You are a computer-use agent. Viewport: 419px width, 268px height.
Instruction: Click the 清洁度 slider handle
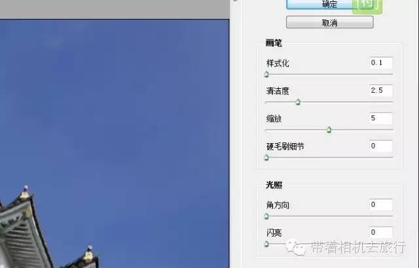[299, 102]
